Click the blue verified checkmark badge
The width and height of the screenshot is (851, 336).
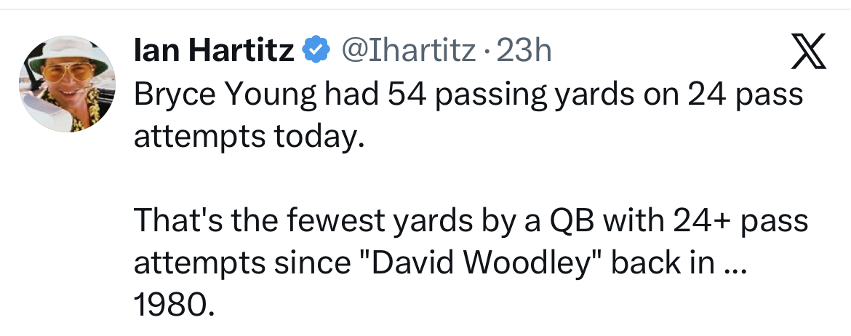pos(314,50)
